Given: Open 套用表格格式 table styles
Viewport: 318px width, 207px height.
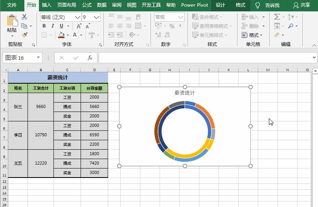Looking at the screenshot, I should (x=212, y=26).
